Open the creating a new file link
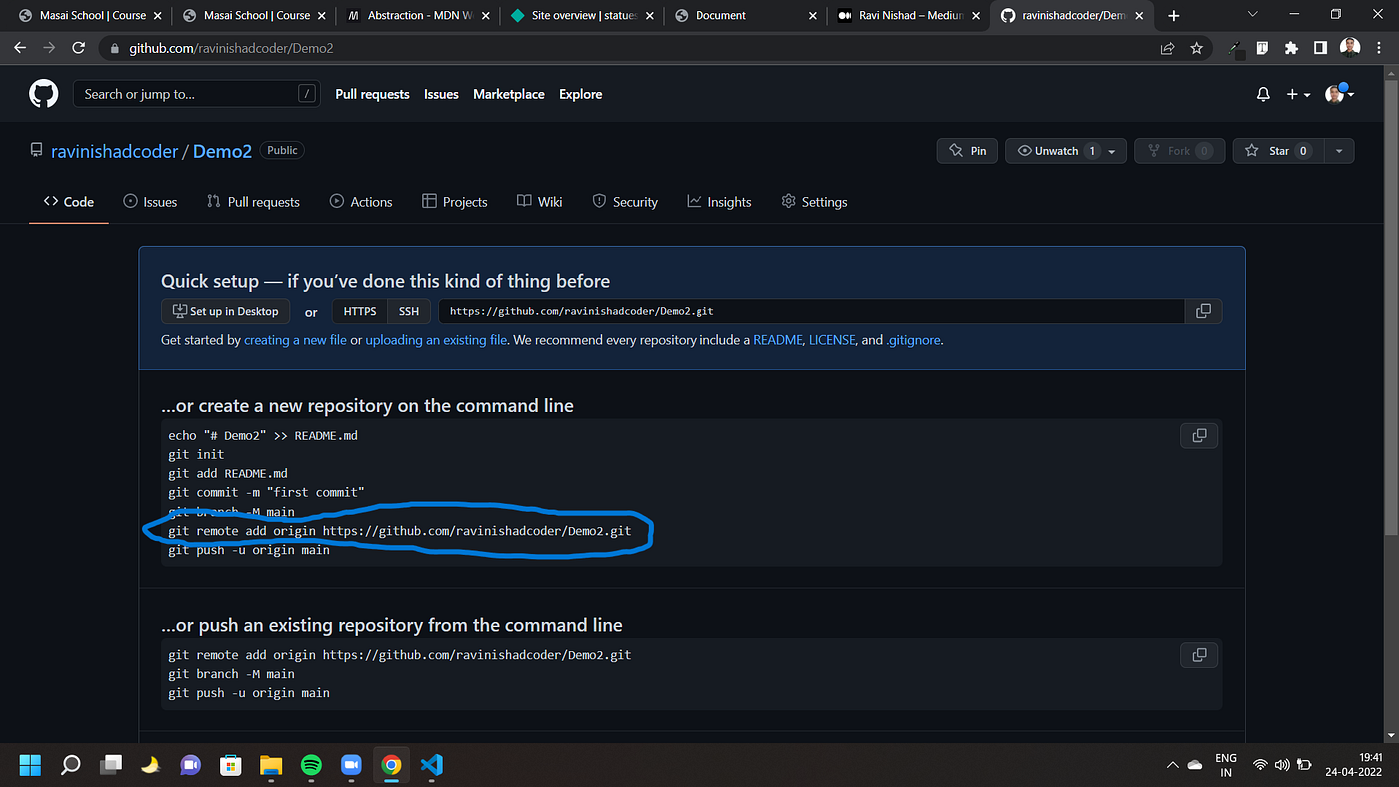The height and width of the screenshot is (787, 1399). (x=295, y=340)
